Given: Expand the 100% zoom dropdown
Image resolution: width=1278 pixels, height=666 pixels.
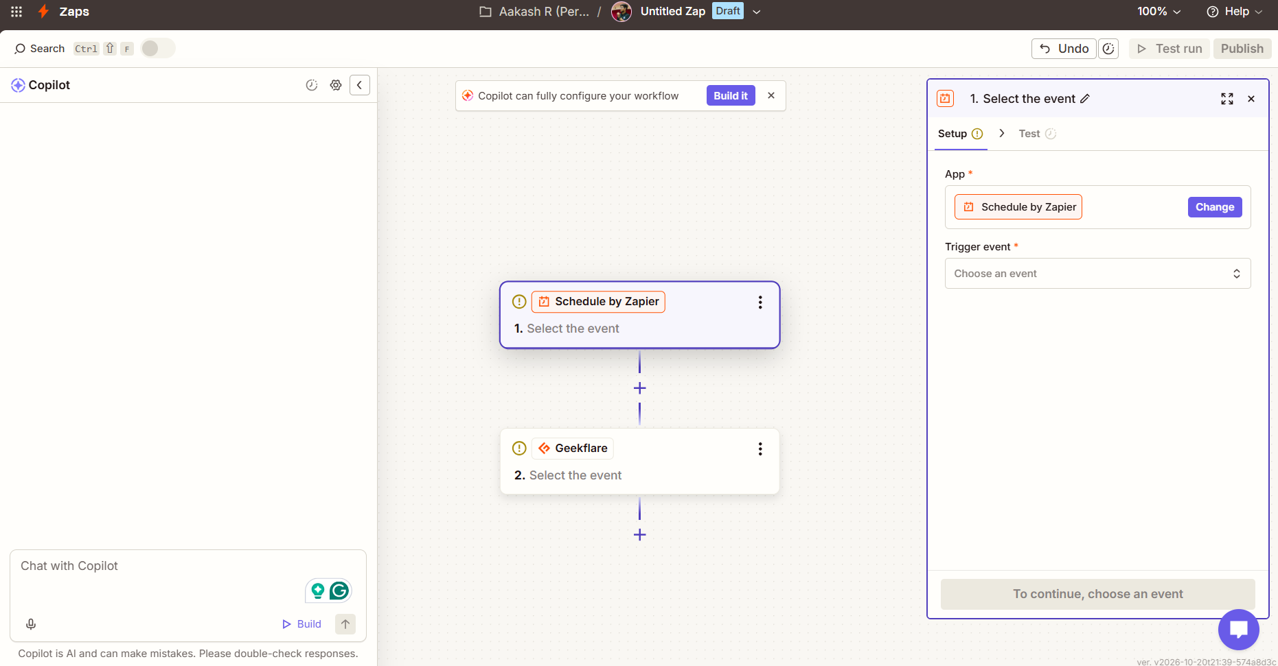Looking at the screenshot, I should coord(1159,12).
